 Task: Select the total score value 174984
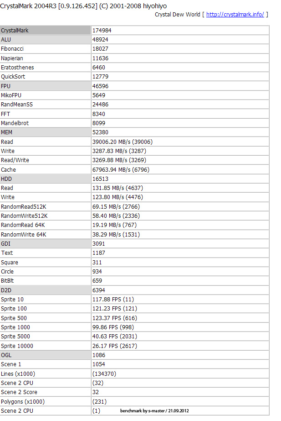(102, 30)
